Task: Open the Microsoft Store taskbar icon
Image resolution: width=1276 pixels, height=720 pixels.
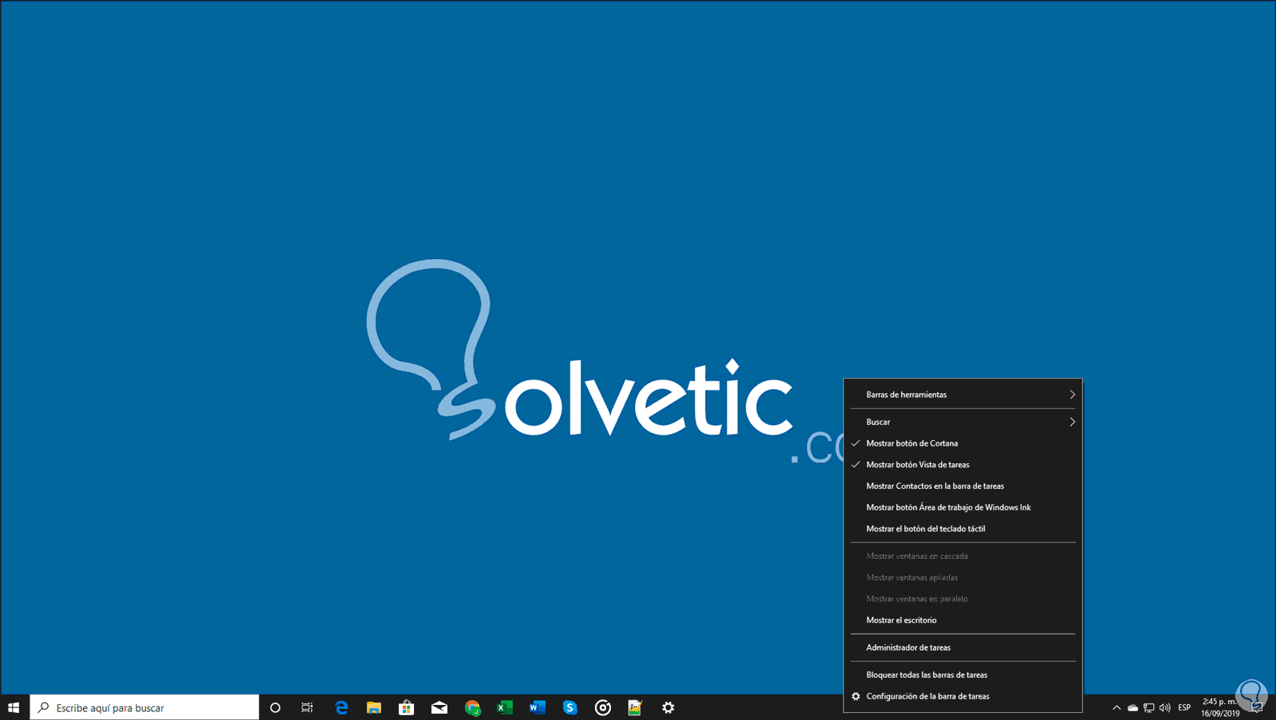Action: tap(407, 707)
